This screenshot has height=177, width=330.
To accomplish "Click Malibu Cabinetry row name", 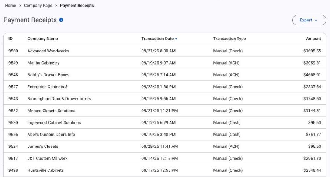I will click(x=44, y=63).
